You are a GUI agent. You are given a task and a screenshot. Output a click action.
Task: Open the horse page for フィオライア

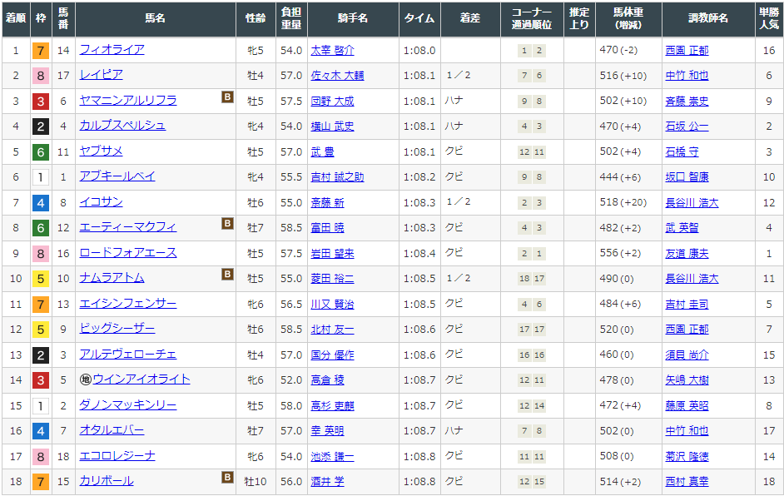pos(112,50)
